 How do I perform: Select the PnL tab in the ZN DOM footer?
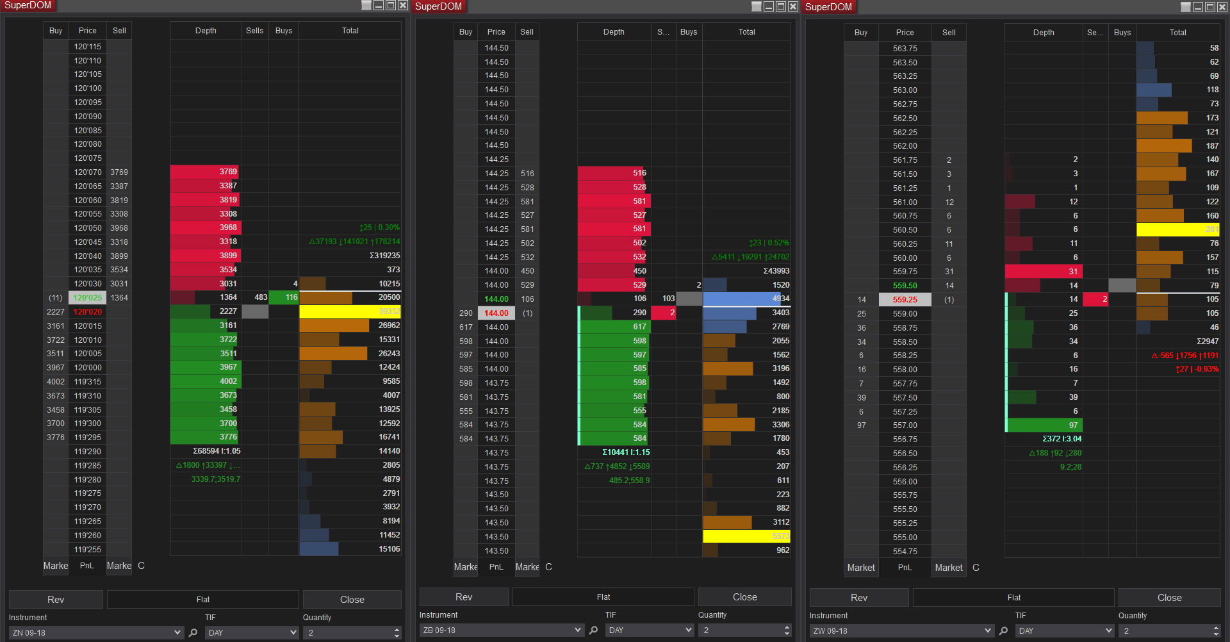coord(86,566)
